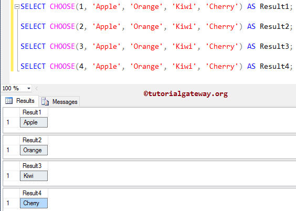Switch to the Messages tab
This screenshot has width=296, height=211.
click(59, 102)
